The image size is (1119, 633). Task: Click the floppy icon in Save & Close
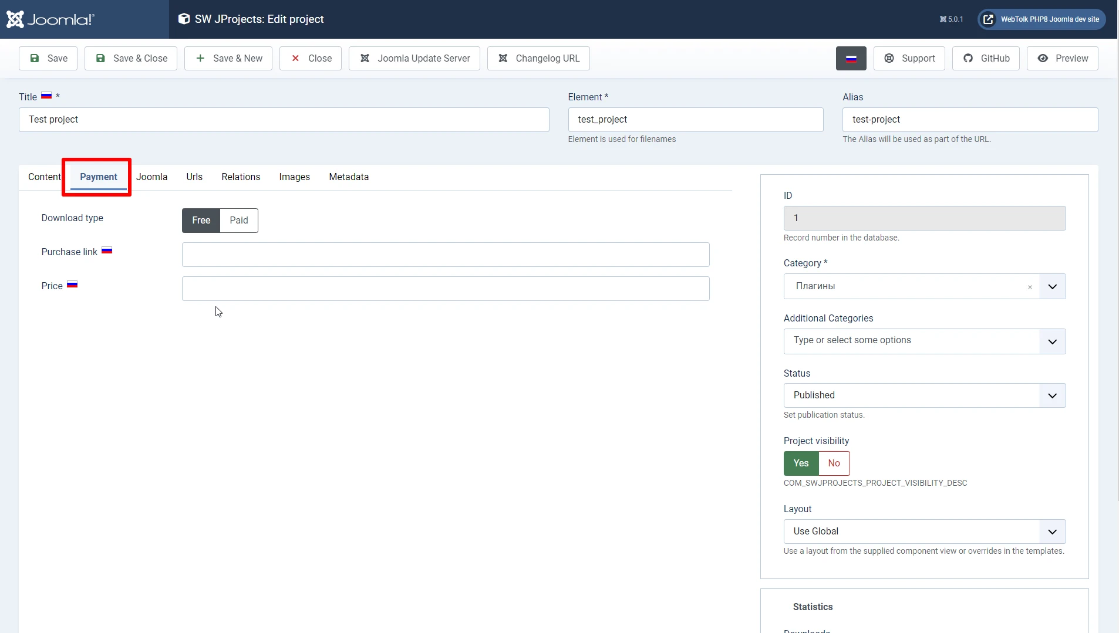click(100, 58)
